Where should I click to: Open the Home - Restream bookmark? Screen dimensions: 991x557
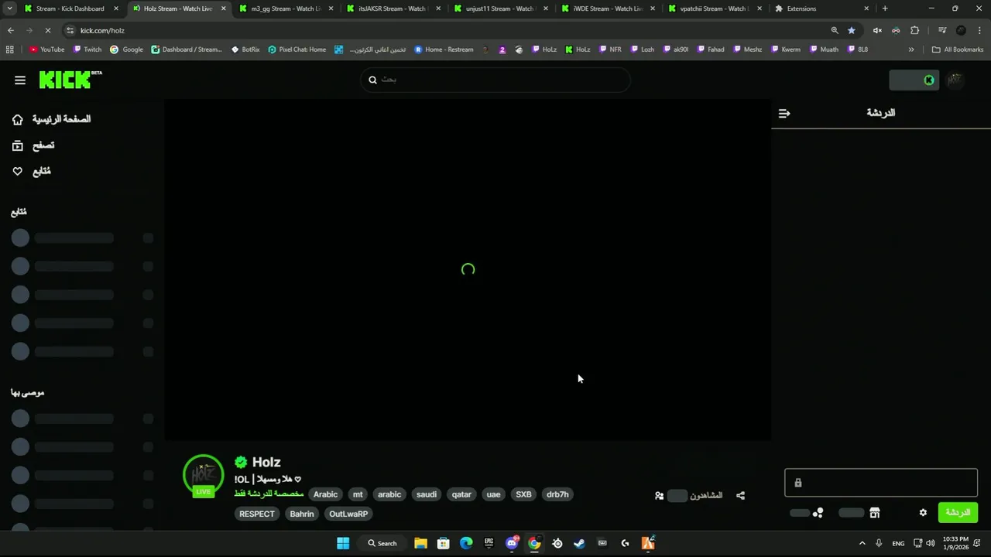point(444,50)
